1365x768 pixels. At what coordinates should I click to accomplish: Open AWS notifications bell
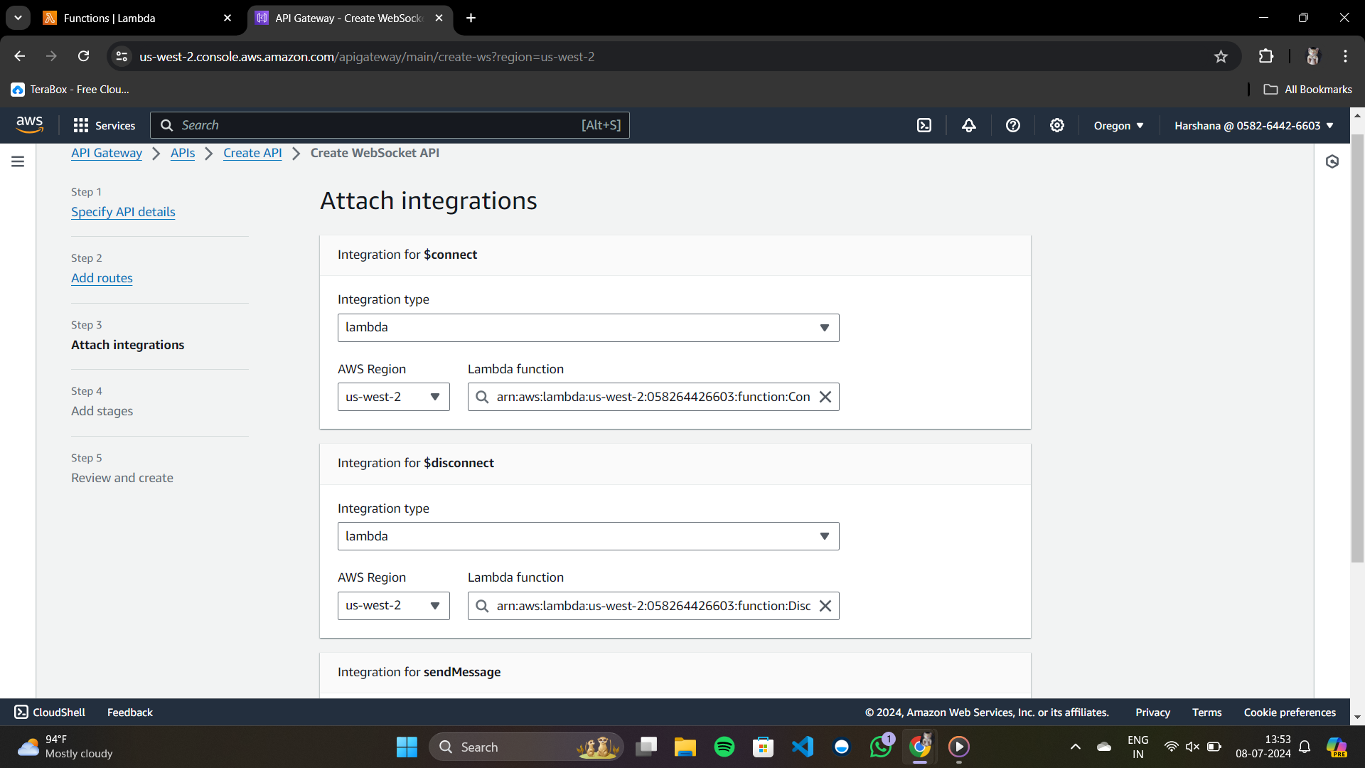[x=968, y=126]
